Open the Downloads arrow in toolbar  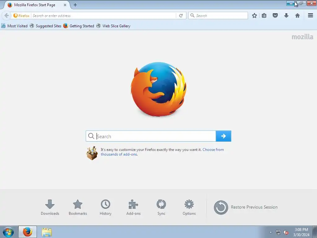point(286,15)
